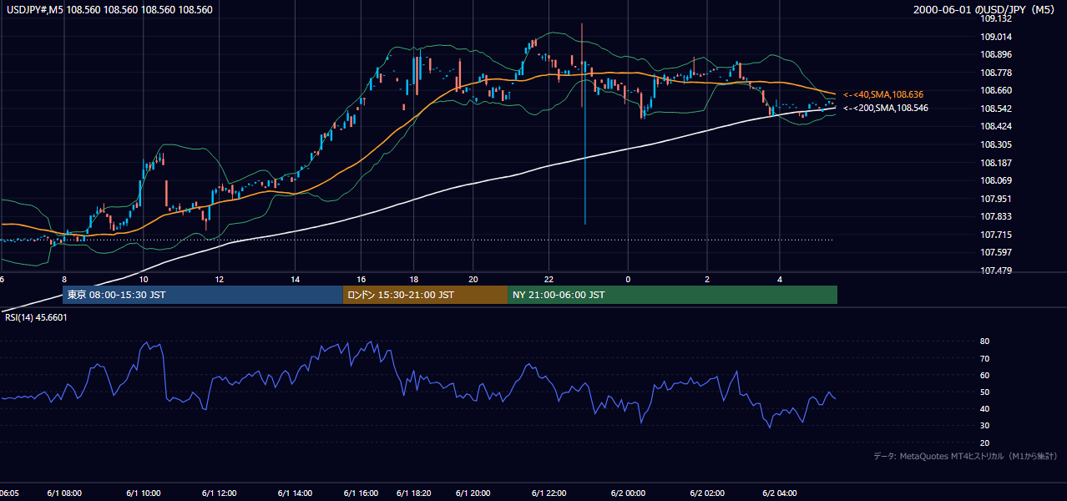The height and width of the screenshot is (501, 1067).
Task: Click price axis value 107.833
Action: [x=996, y=216]
